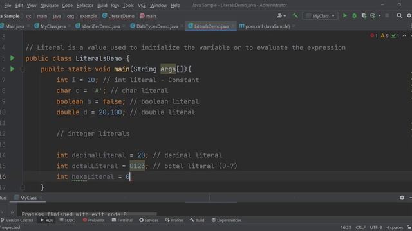Go to previous highlighted error arrow

coord(404,36)
